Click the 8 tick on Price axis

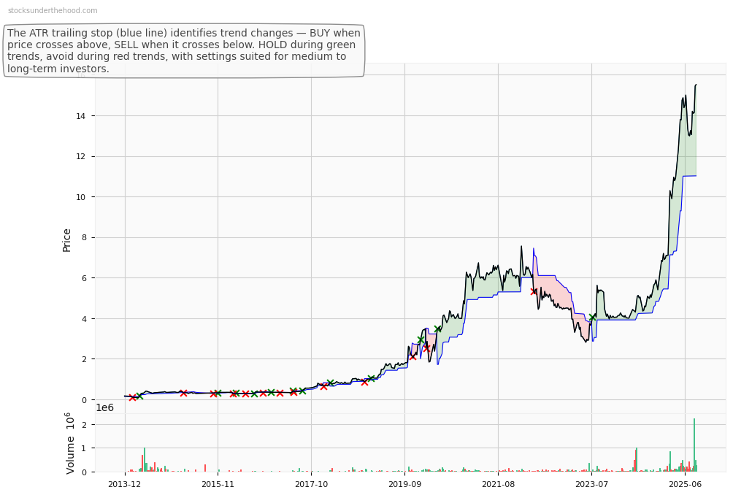tap(83, 237)
